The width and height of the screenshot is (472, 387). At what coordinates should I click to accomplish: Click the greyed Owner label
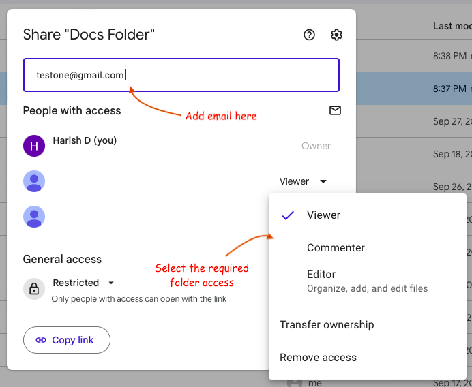316,146
